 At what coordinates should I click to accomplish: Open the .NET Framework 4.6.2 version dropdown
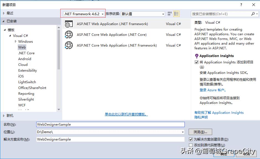tap(84, 14)
